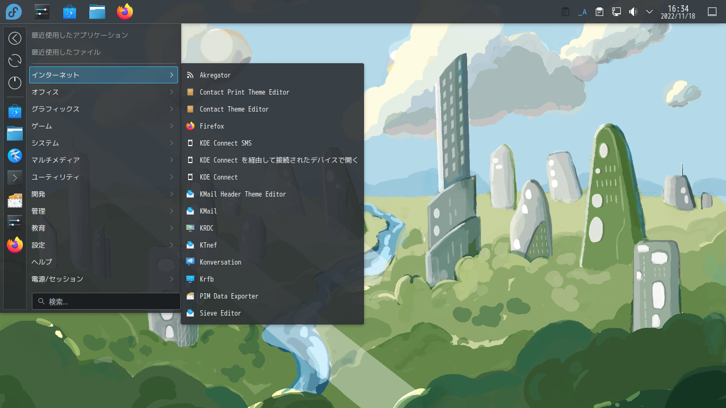Viewport: 726px width, 408px height.
Task: Launch the blue bird browser in sidebar
Action: tap(15, 156)
